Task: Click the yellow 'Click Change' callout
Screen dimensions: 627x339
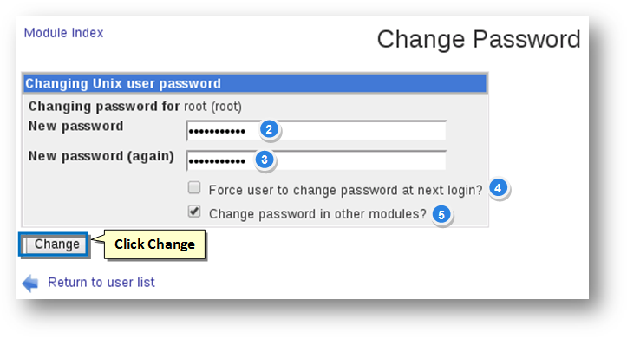Action: point(154,244)
